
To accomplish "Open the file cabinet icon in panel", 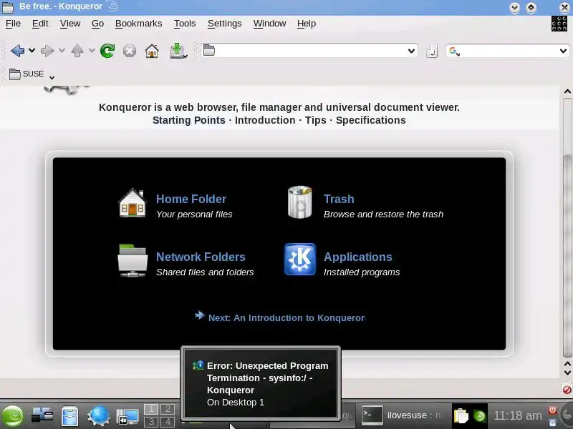I will point(69,416).
